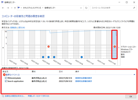Open recent locations dropdown chevron
Image resolution: width=138 pixels, height=100 pixels.
12,8
